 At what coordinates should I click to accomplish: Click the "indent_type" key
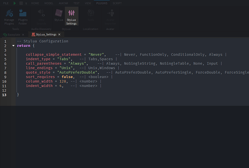point(38,59)
